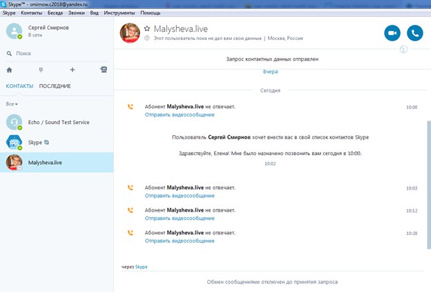Expand the 'Все' contacts filter dropdown
431x293 pixels.
tap(12, 103)
